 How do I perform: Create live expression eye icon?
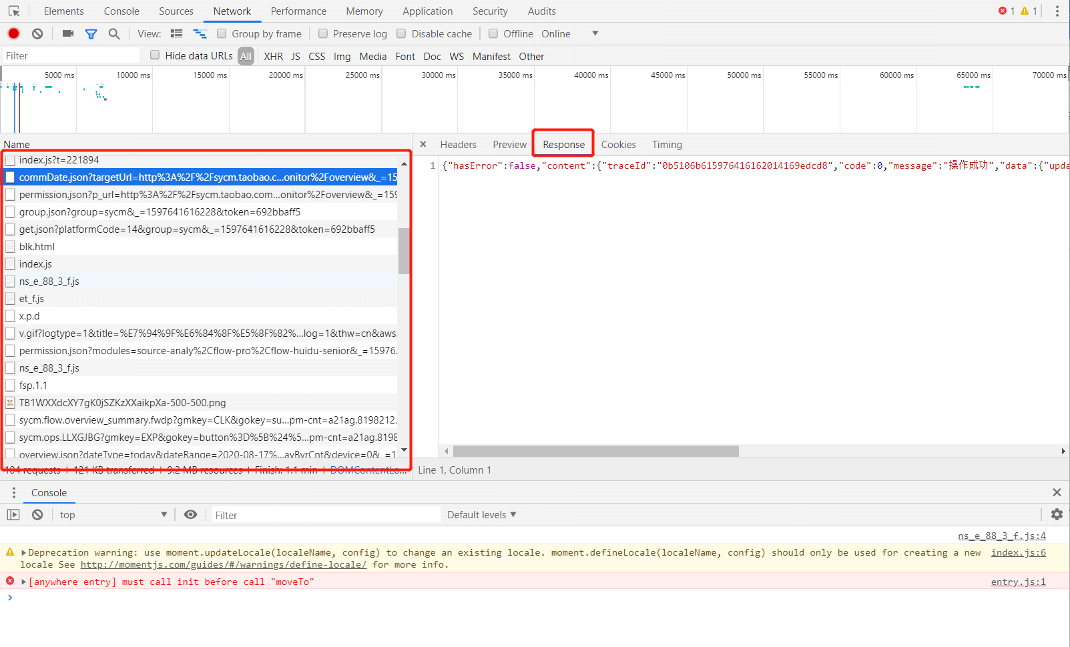[190, 514]
